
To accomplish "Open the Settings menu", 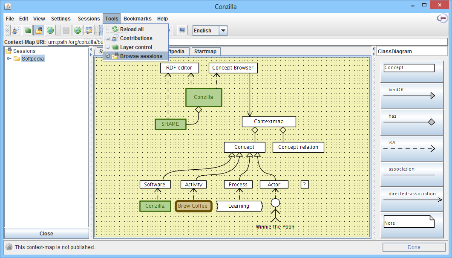I will point(61,18).
